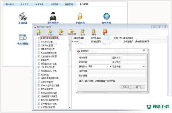Expand the 批发销售单据管理 tree node

click(36, 57)
